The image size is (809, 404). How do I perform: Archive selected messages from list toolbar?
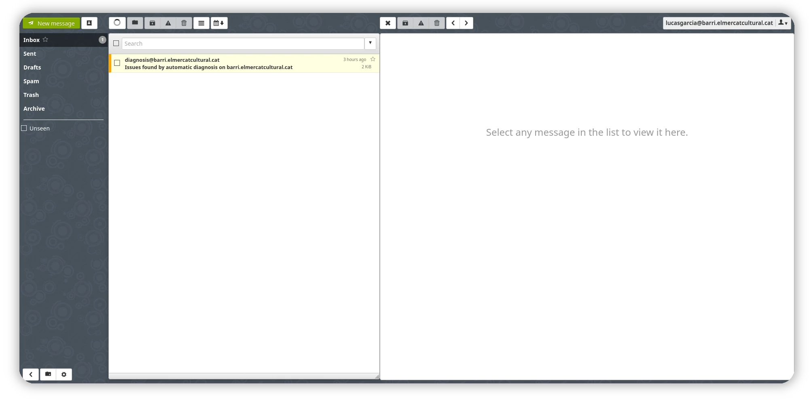click(x=152, y=23)
